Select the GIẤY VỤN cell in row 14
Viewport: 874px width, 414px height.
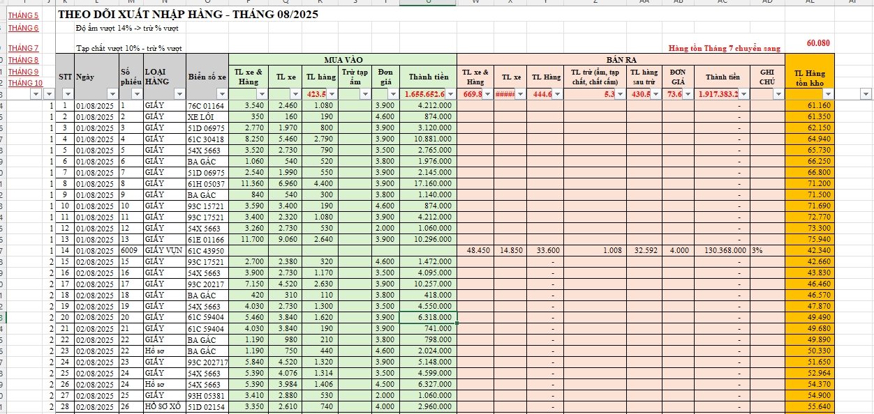(164, 250)
